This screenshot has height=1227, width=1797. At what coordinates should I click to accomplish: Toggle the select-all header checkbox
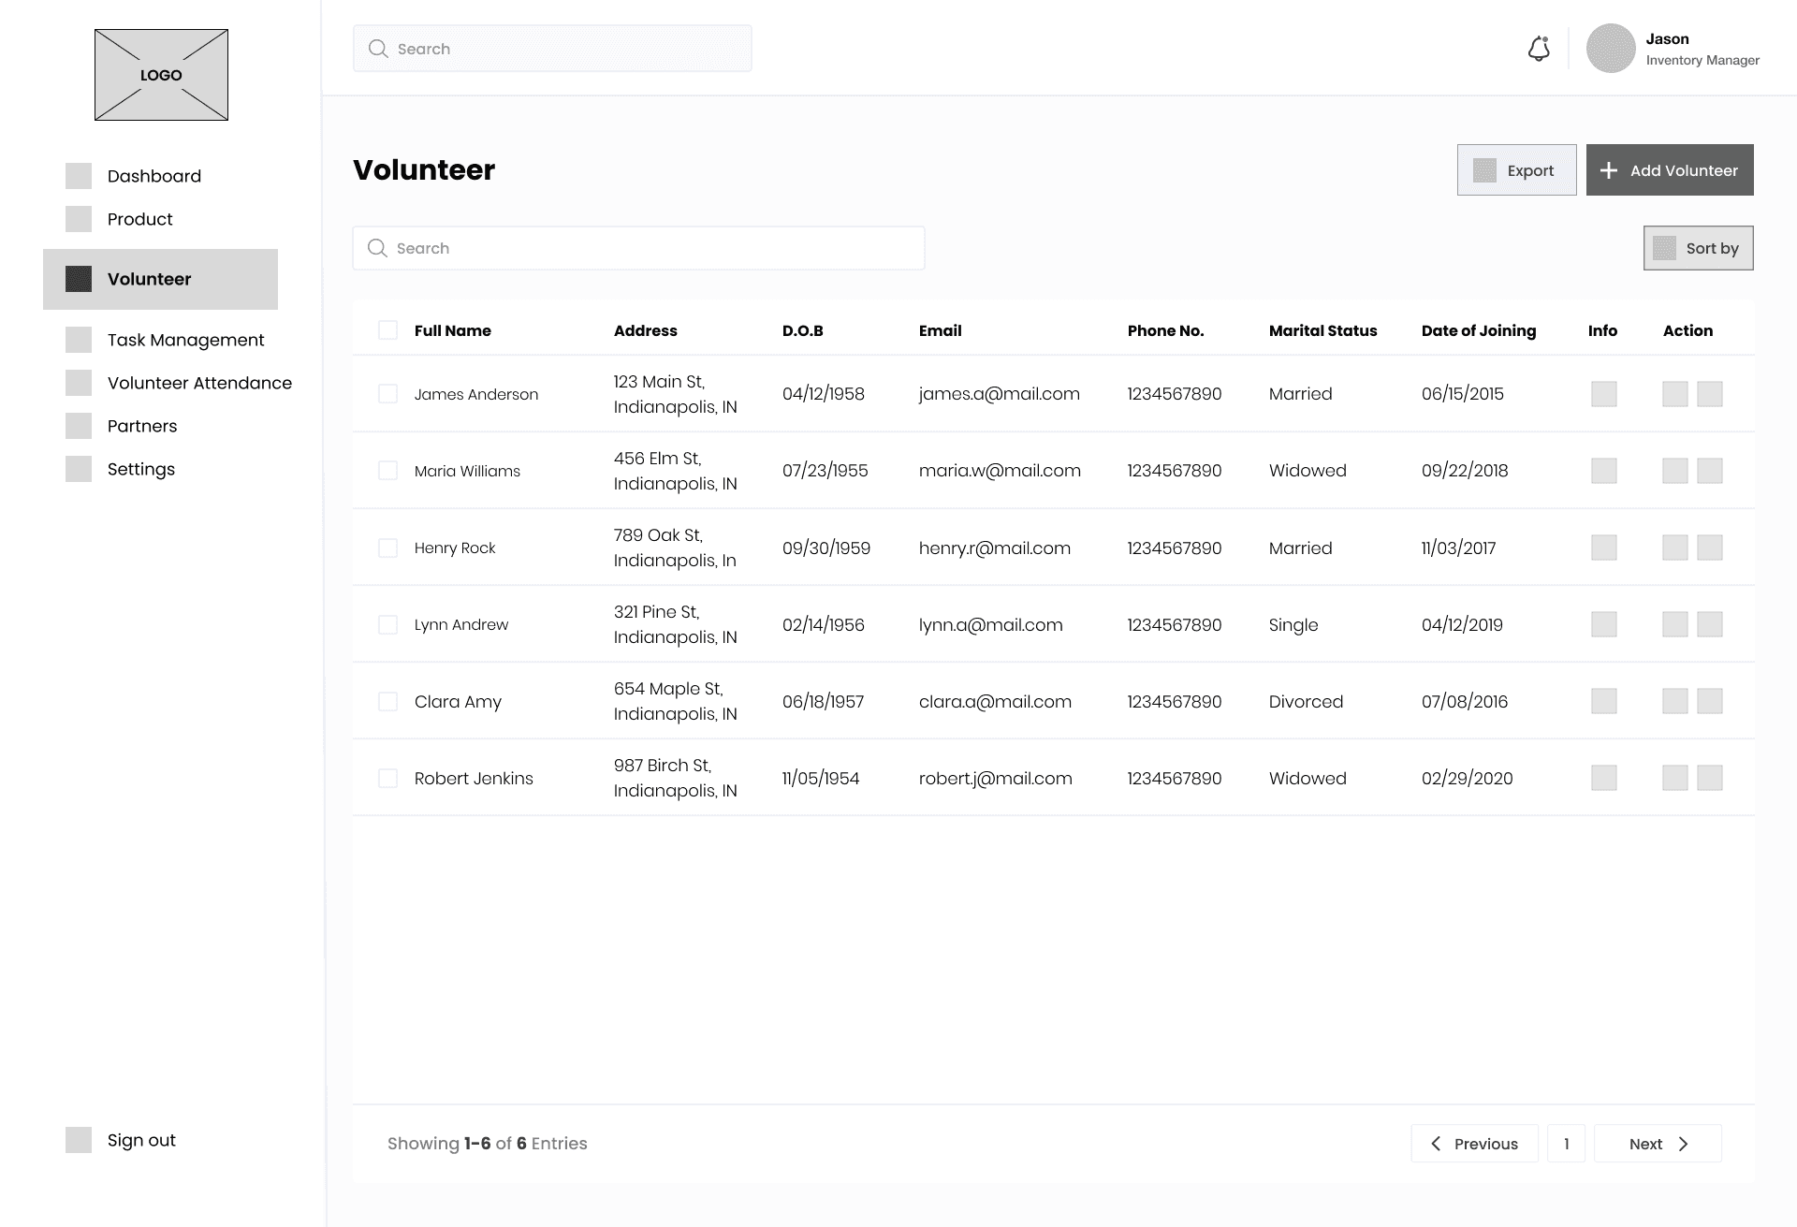pyautogui.click(x=387, y=329)
